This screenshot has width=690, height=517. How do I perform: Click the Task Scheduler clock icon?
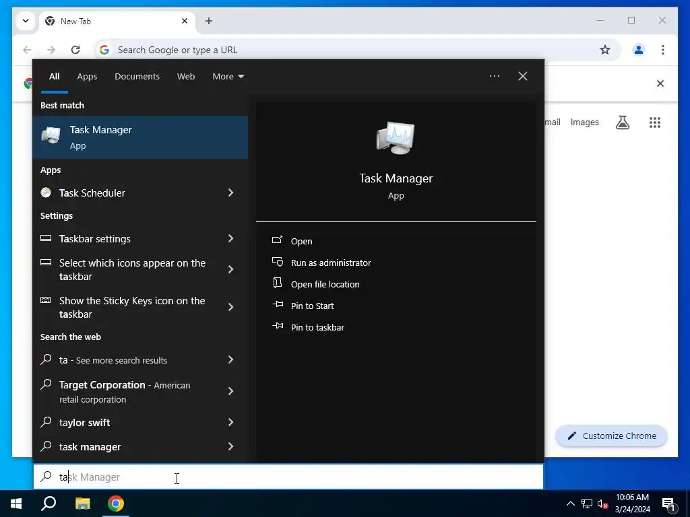[x=46, y=193]
